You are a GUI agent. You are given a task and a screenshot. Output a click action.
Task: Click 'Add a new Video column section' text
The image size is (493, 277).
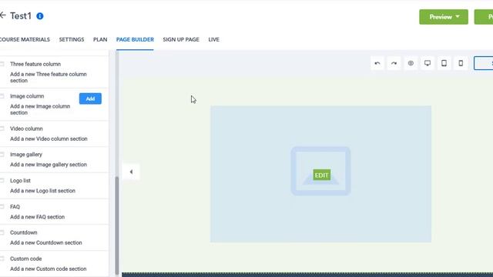(49, 138)
